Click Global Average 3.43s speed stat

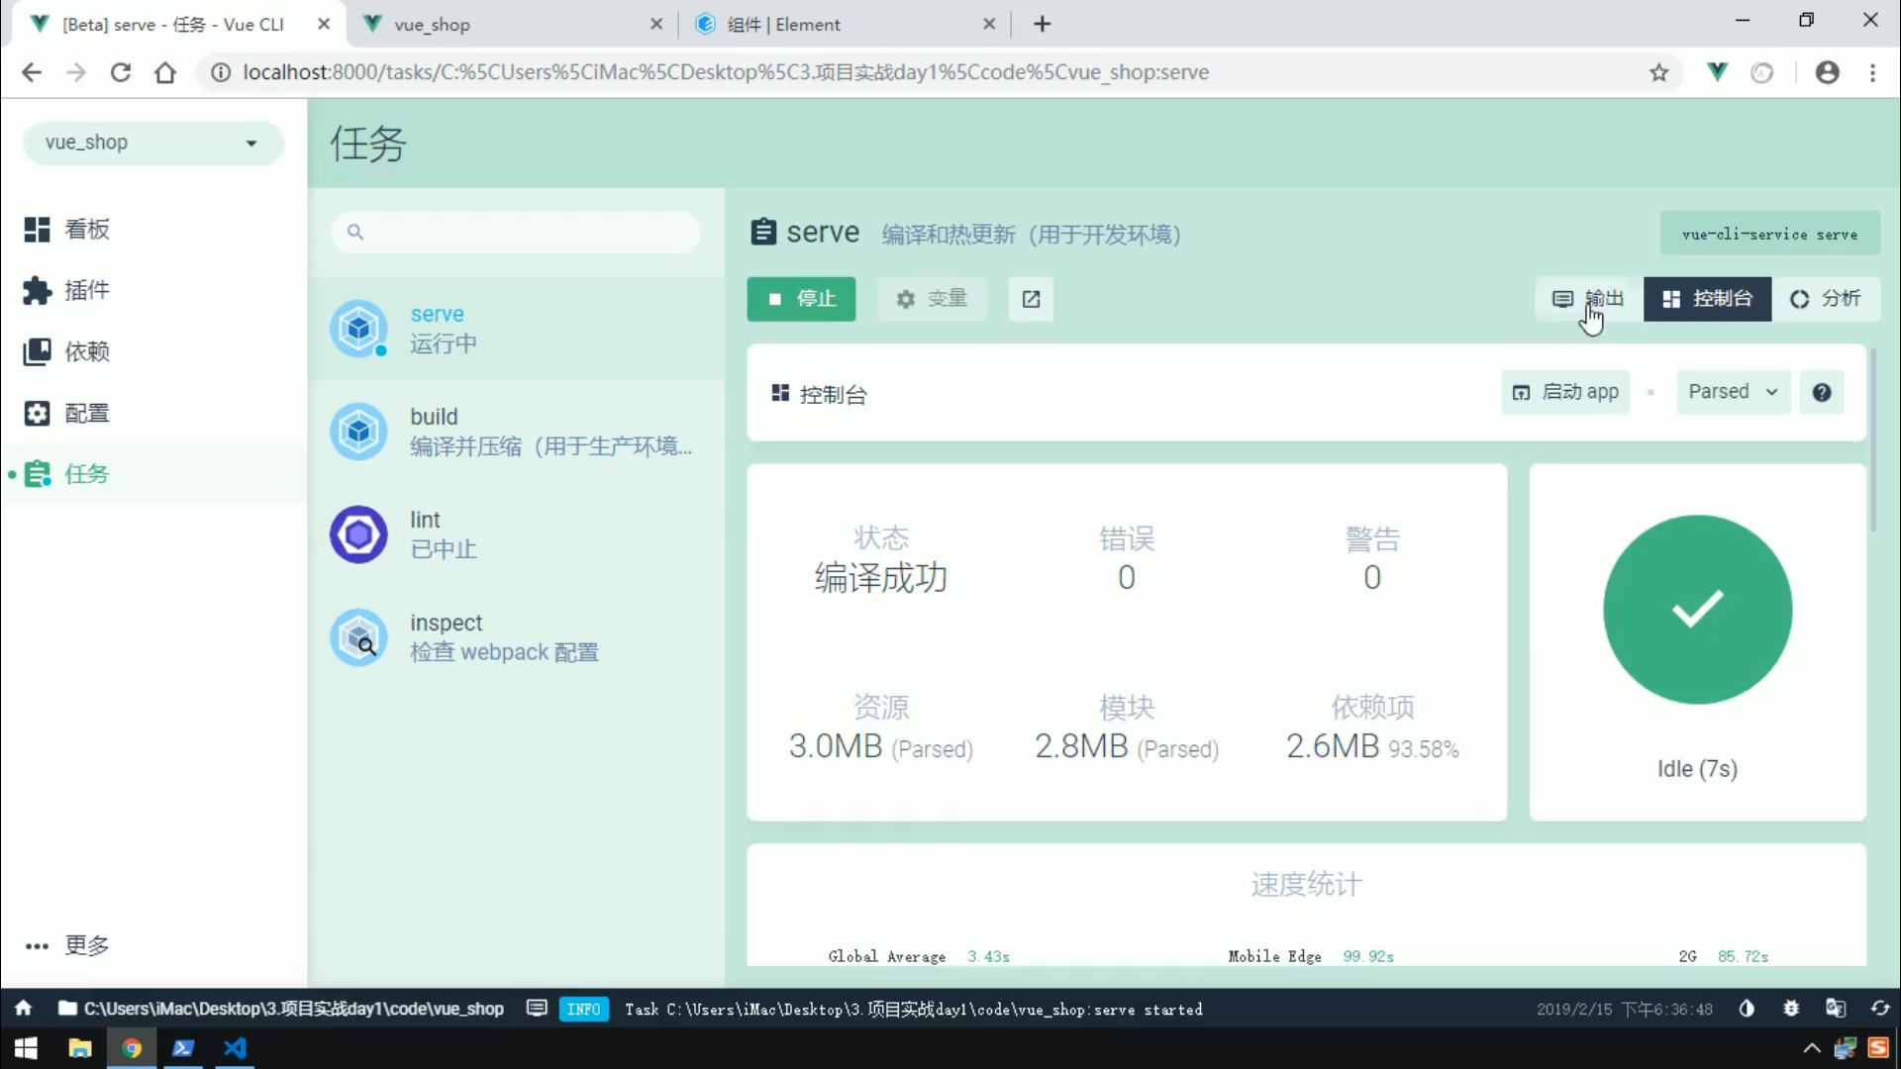[919, 956]
